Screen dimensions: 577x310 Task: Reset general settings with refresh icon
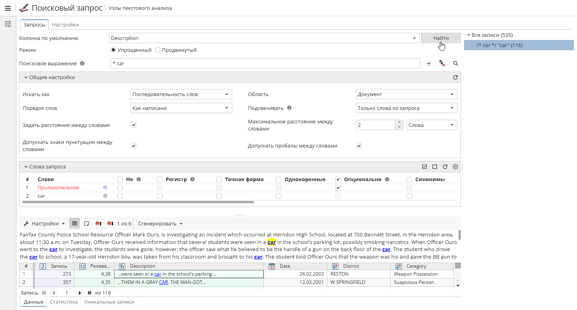pyautogui.click(x=455, y=77)
